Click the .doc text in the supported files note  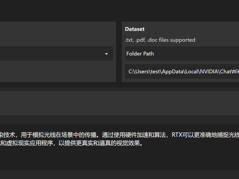152,40
